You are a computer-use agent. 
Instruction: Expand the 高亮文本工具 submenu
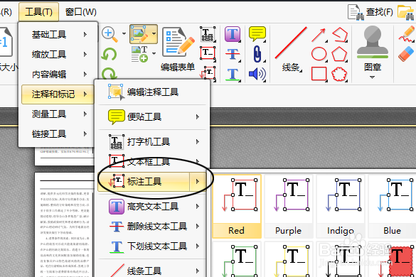(x=153, y=206)
